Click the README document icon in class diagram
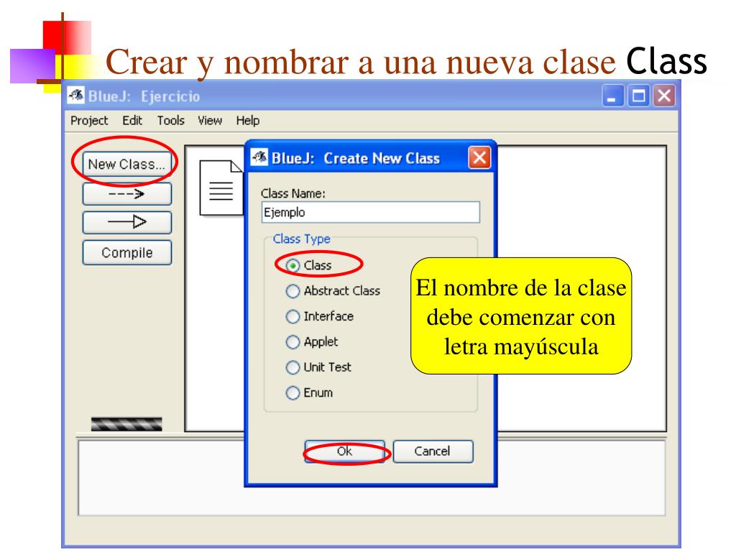This screenshot has width=736, height=552. [221, 188]
